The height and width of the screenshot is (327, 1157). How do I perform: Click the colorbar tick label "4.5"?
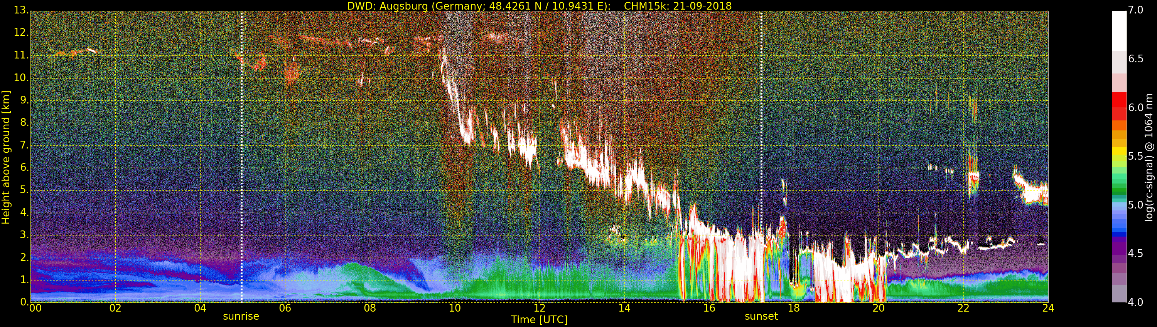[x=1136, y=254]
